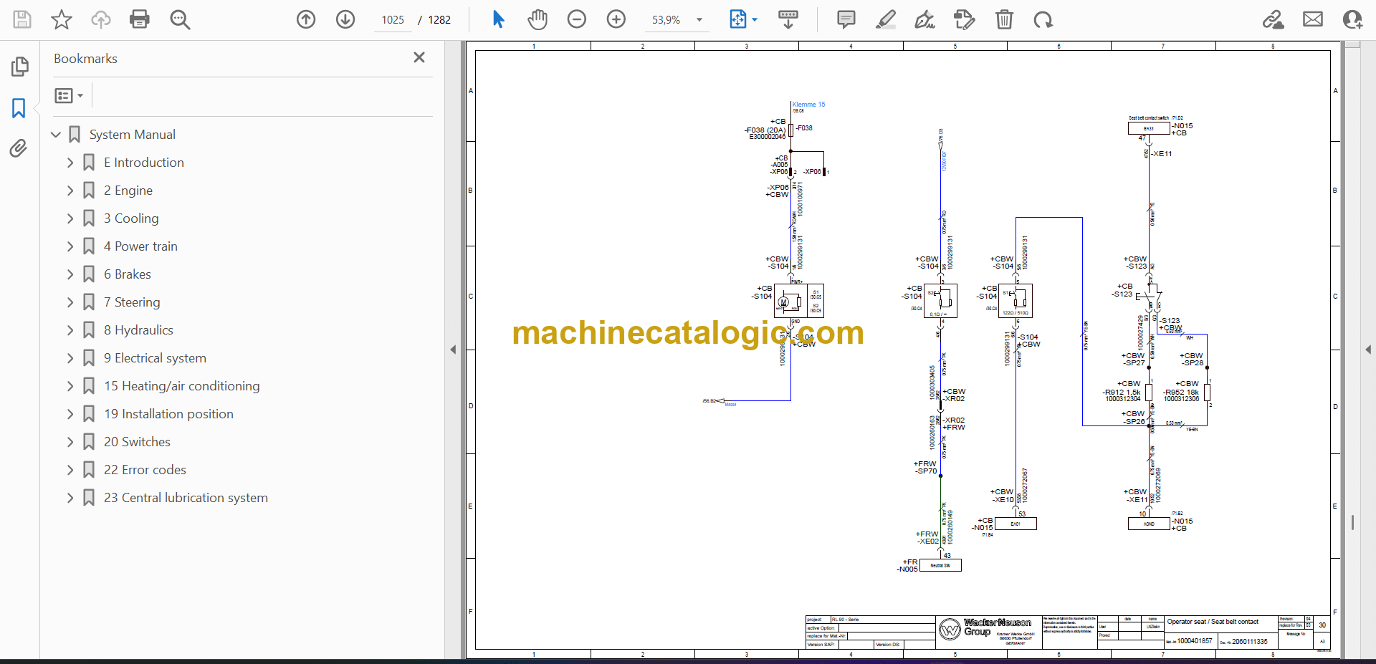Image resolution: width=1376 pixels, height=664 pixels.
Task: Click the vertical scrollbar thumb
Action: click(1352, 523)
